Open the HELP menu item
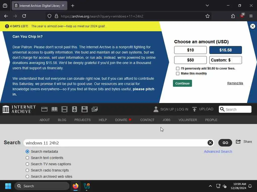 pyautogui.click(x=103, y=120)
